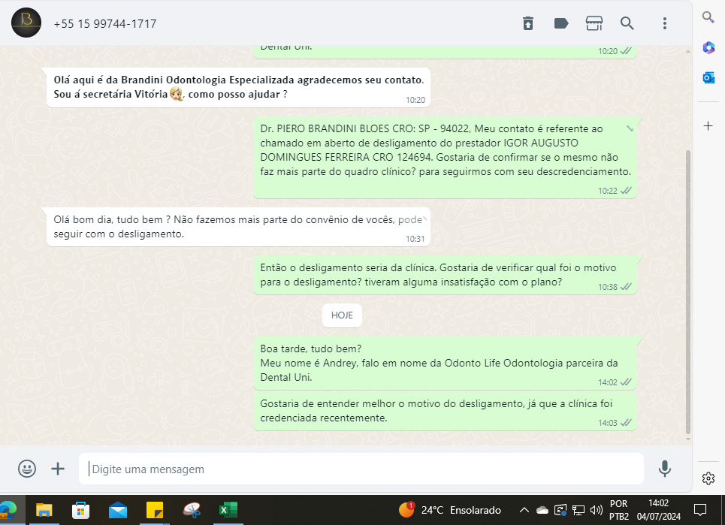Open the catalog storefront icon
The height and width of the screenshot is (525, 725).
(594, 23)
